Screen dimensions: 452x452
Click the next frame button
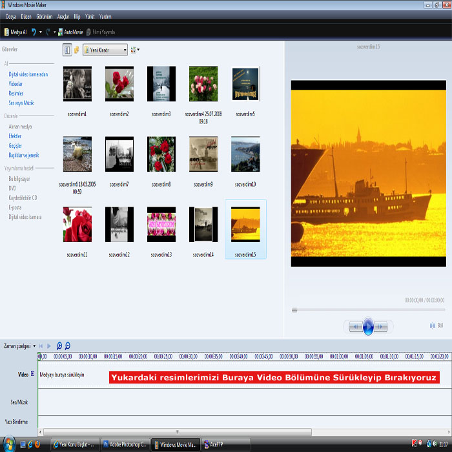[x=381, y=327]
